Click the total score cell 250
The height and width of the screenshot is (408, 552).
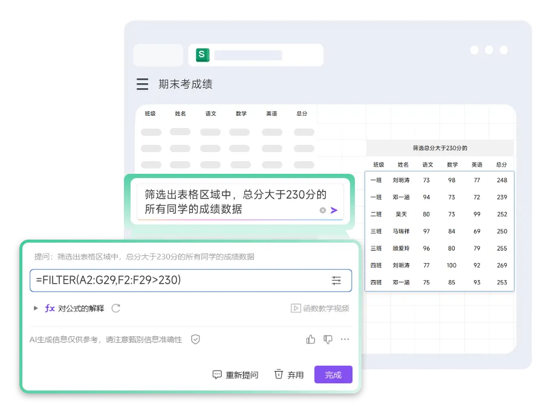pos(502,231)
